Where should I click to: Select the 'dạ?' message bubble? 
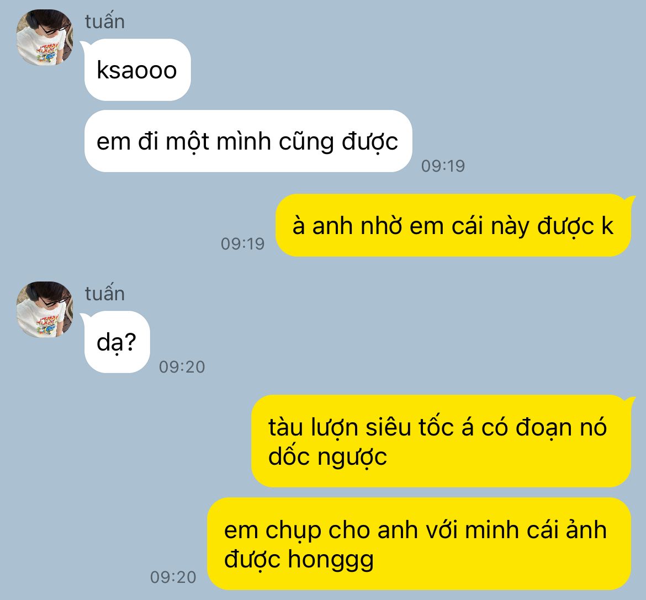tap(117, 342)
